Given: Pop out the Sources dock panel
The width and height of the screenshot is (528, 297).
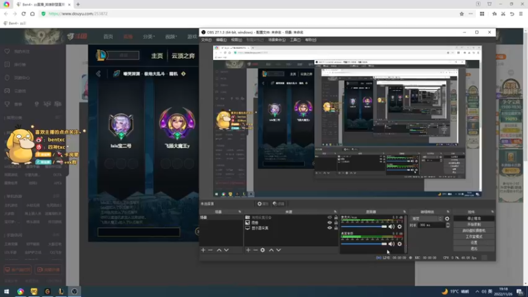Looking at the screenshot, I should tap(335, 212).
